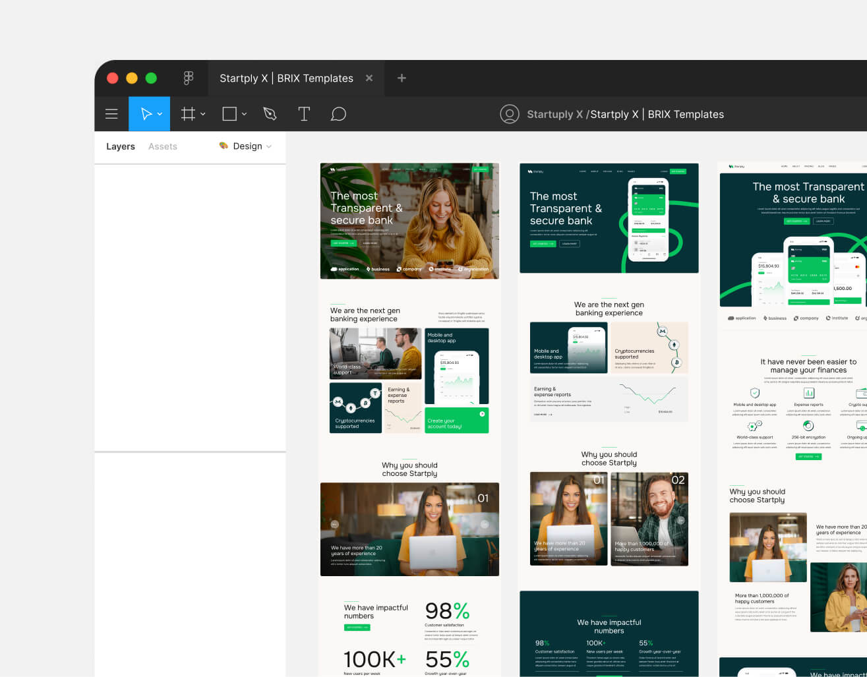The width and height of the screenshot is (867, 677).
Task: Expand the Design panel chevron
Action: click(270, 146)
